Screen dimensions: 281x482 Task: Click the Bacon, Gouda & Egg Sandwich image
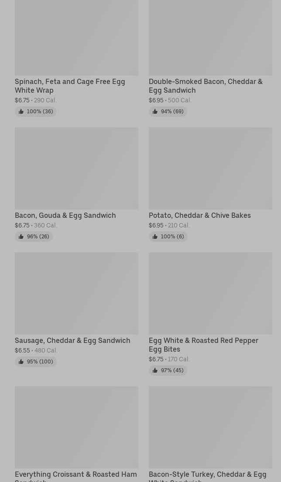click(x=76, y=168)
